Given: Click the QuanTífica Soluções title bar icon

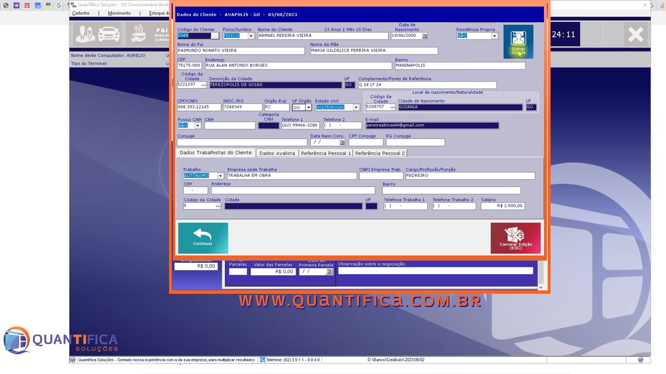Looking at the screenshot, I should coord(73,5).
